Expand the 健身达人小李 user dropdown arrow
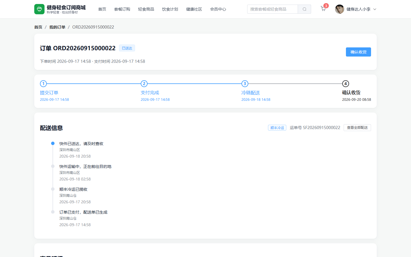 pyautogui.click(x=375, y=9)
